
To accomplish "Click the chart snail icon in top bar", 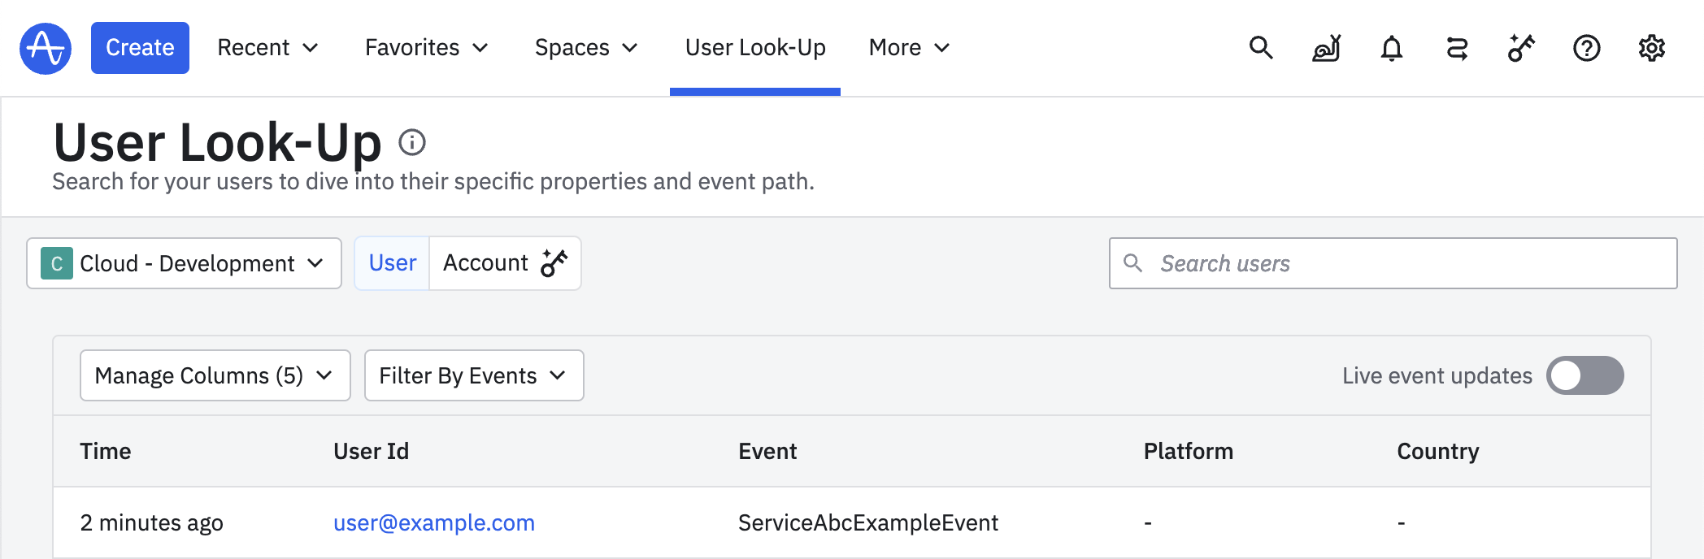I will point(1326,48).
